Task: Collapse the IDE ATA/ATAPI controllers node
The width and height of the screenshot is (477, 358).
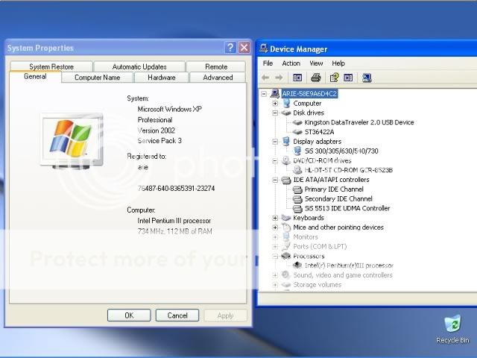Action: 275,180
